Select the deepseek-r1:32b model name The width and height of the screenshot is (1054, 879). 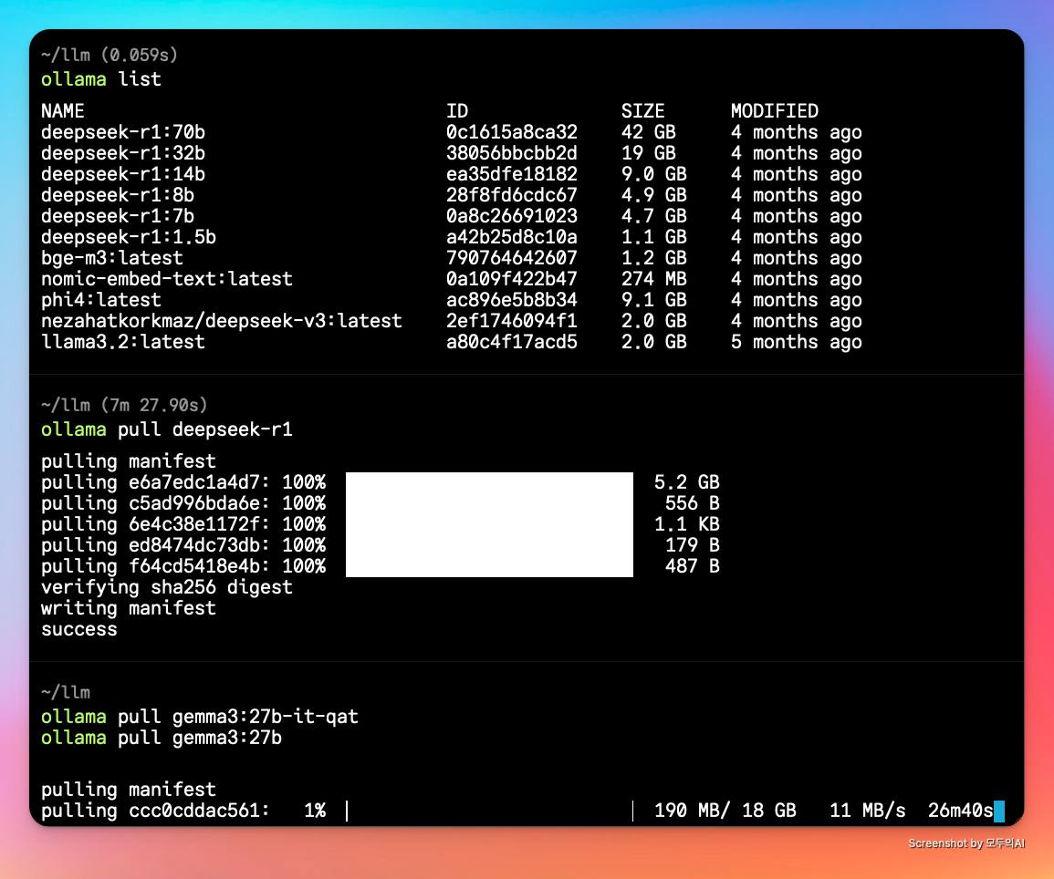point(123,153)
